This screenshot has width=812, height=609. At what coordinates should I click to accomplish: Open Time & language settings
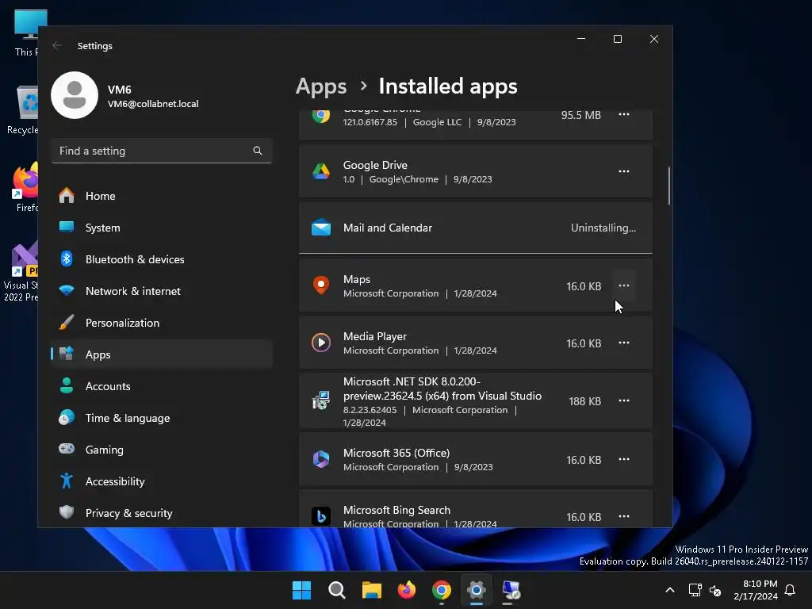click(x=162, y=417)
